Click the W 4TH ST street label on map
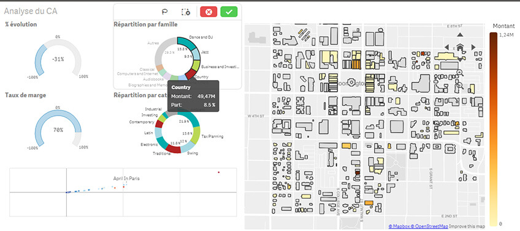Image resolution: width=520 pixels, height=231 pixels. pyautogui.click(x=256, y=116)
